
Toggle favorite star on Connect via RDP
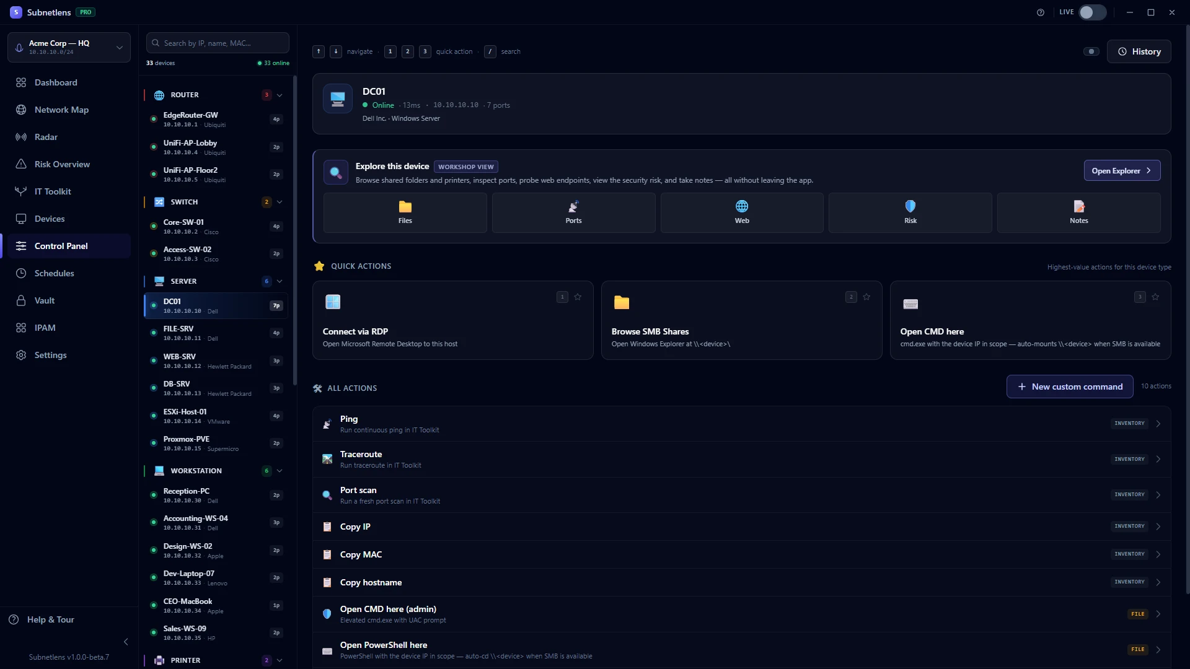click(x=578, y=297)
